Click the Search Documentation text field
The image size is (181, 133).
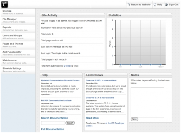point(53,123)
